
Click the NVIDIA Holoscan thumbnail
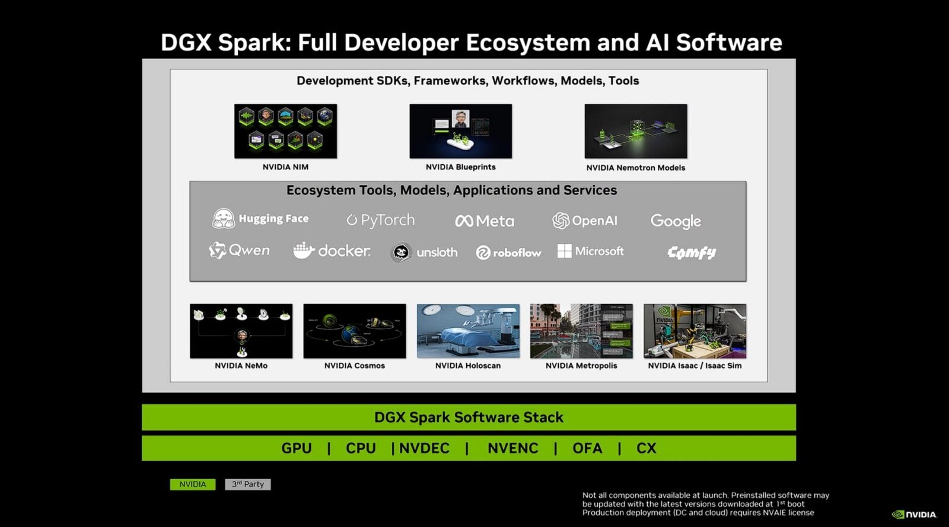tap(468, 331)
